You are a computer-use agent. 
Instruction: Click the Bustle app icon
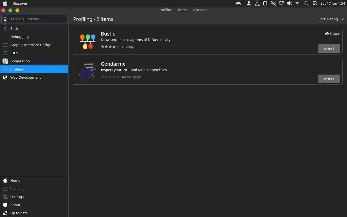(x=88, y=42)
